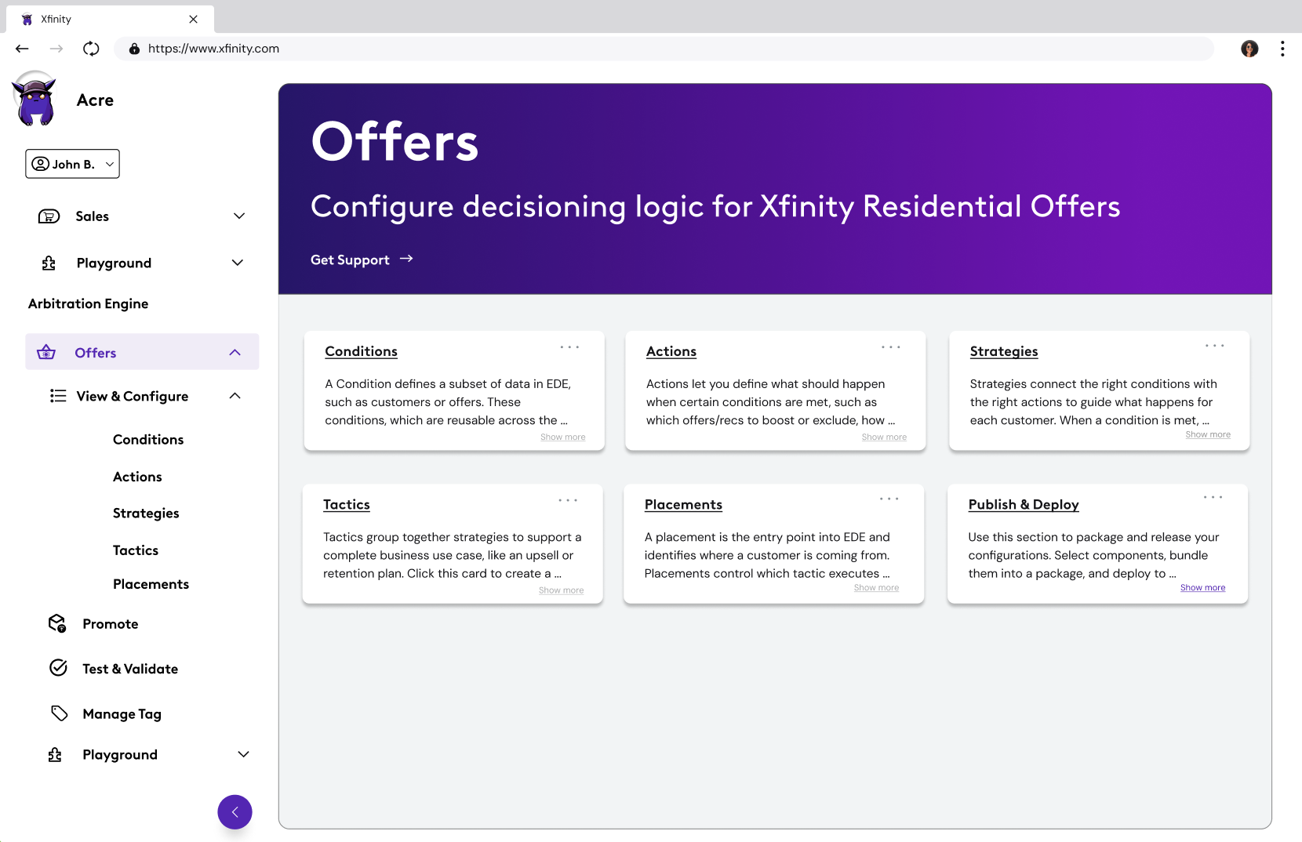Image resolution: width=1302 pixels, height=842 pixels.
Task: Click the lower Playground puzzle icon
Action: [55, 755]
